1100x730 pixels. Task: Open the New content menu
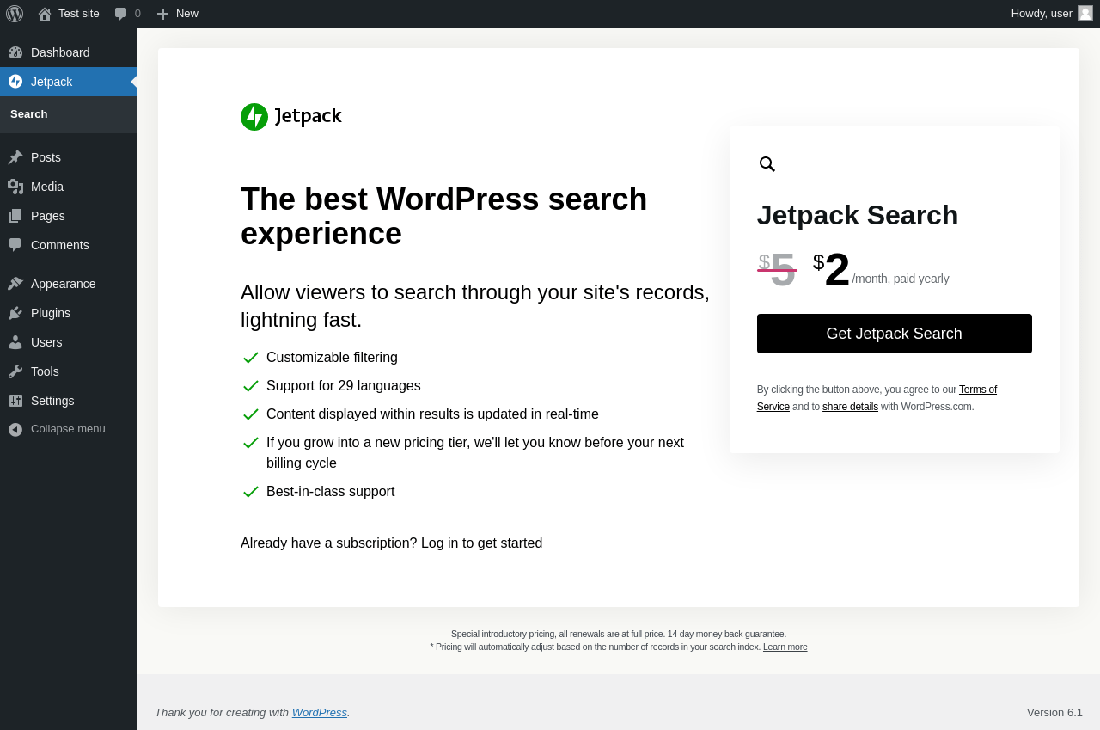(x=177, y=14)
